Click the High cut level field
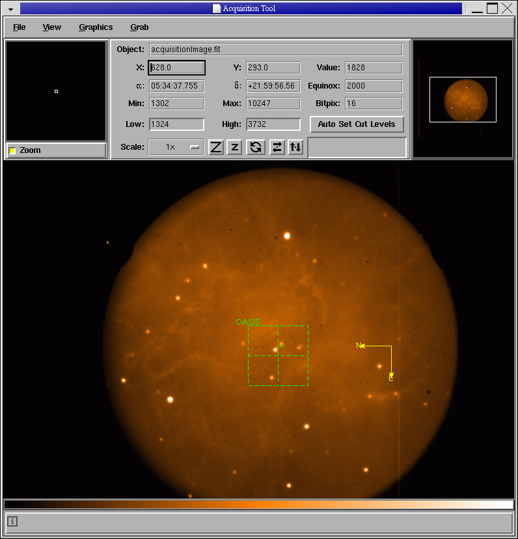518x539 pixels. pos(273,124)
